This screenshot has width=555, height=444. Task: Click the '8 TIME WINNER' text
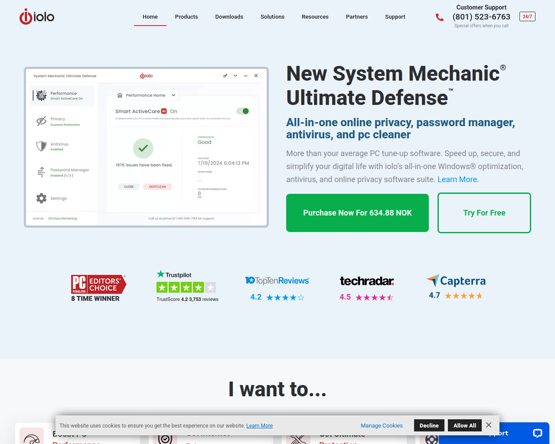tap(95, 298)
